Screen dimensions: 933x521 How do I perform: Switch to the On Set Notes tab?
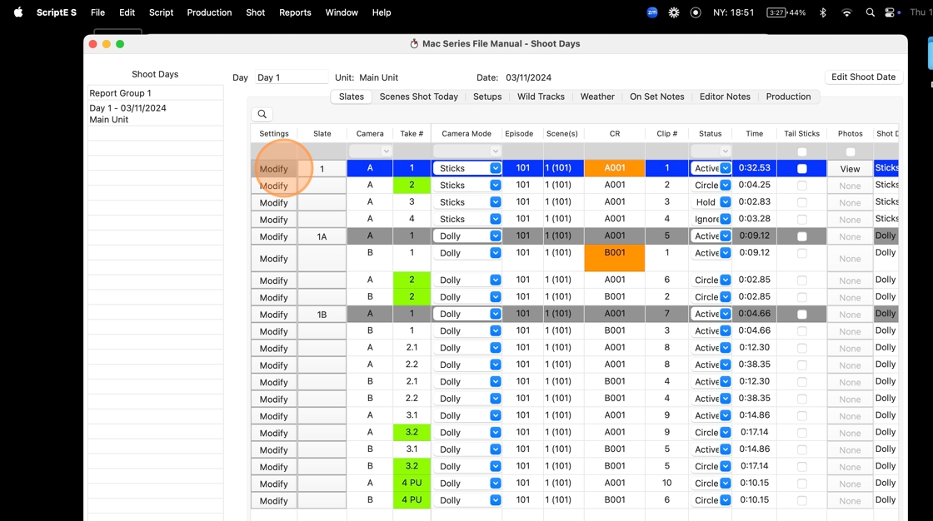[657, 97]
